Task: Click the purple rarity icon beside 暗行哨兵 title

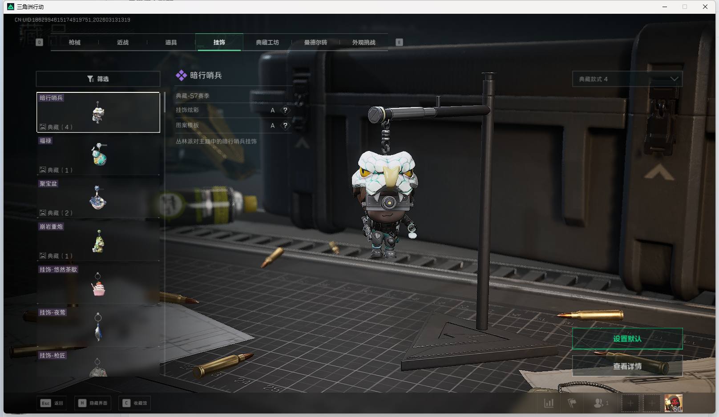Action: click(181, 75)
